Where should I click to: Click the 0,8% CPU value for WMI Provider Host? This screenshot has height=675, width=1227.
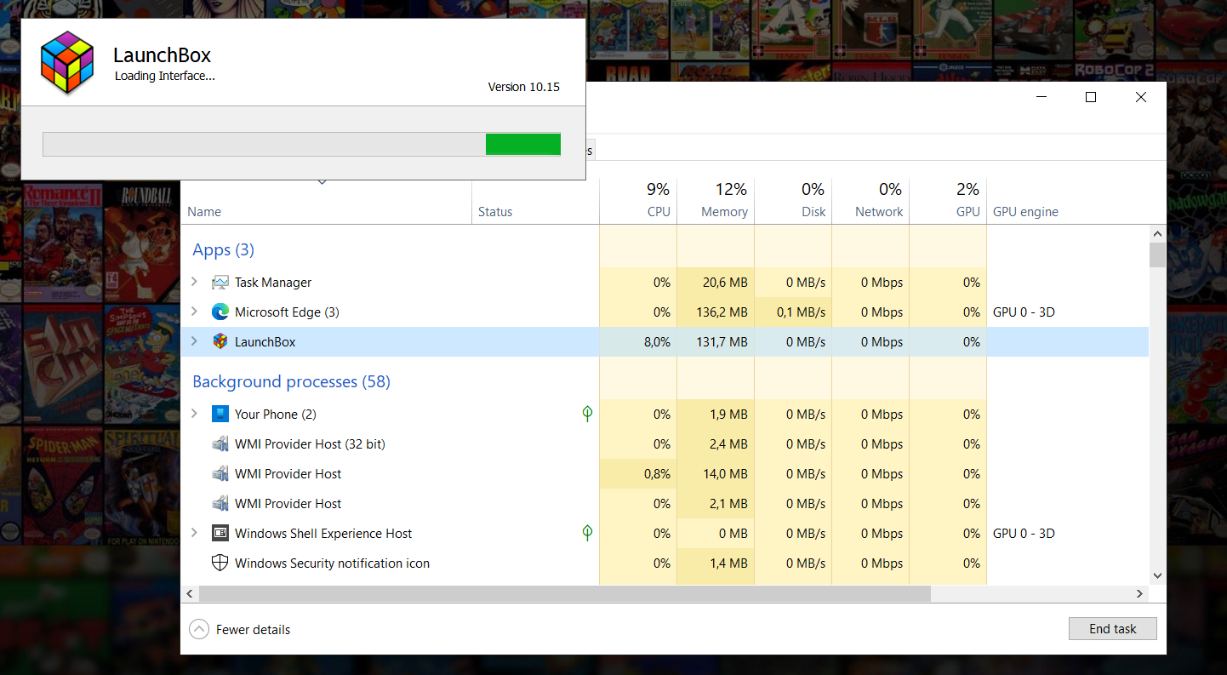pos(656,474)
